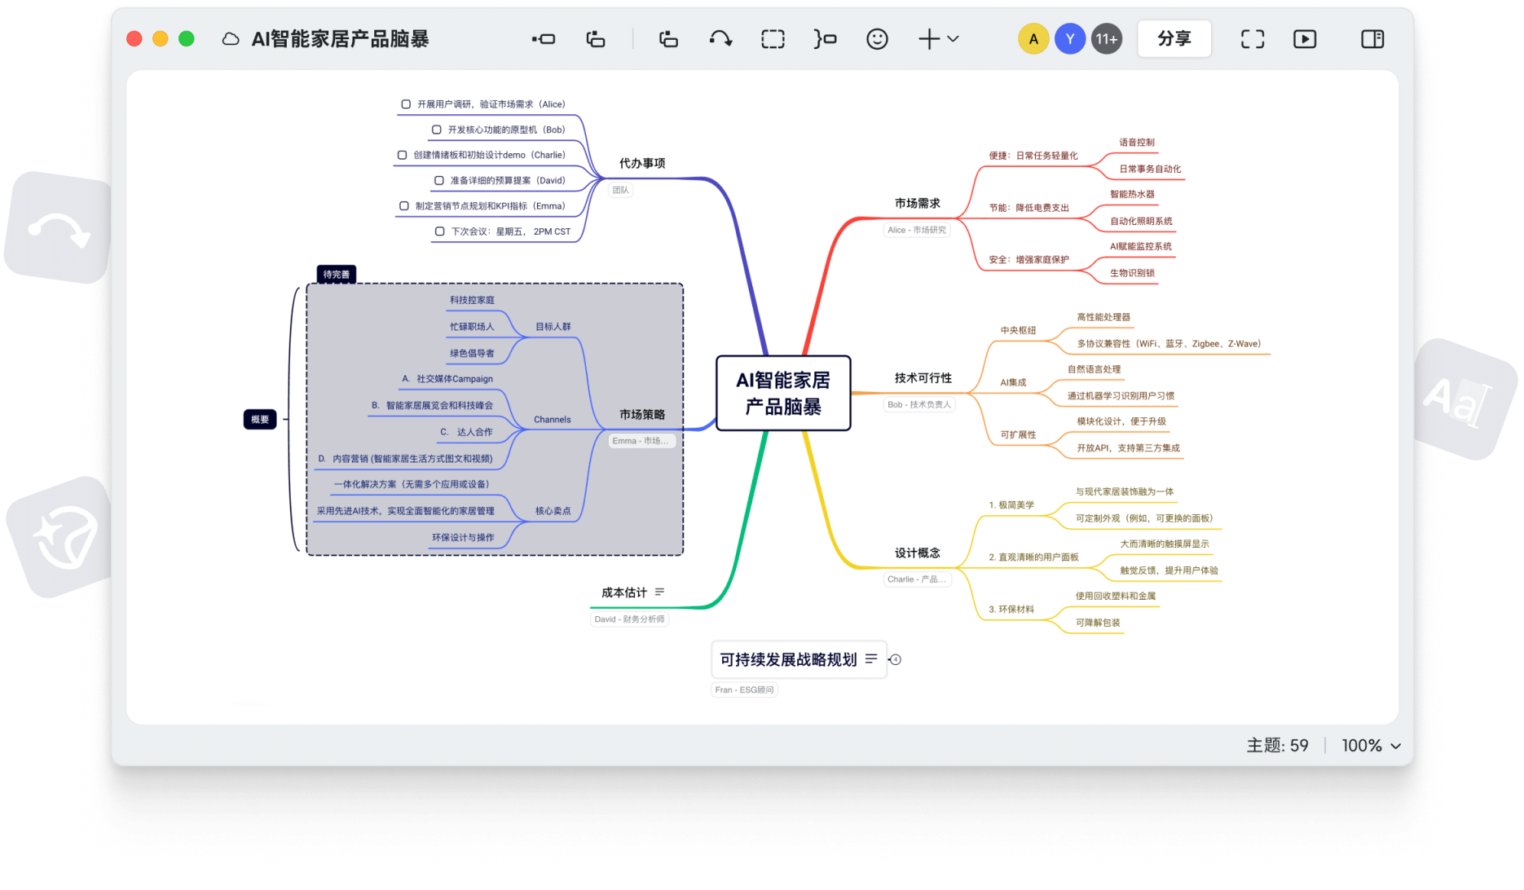
Task: Select the central AI智能家居产品脑暴 topic
Action: tap(783, 393)
